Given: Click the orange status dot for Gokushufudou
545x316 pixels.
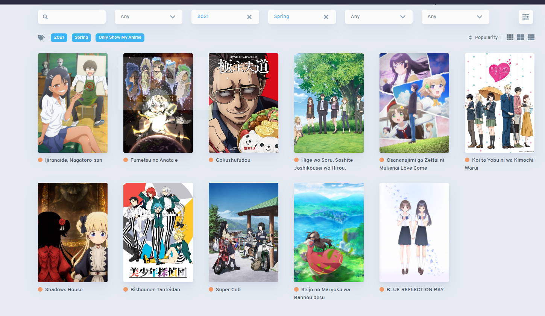Looking at the screenshot, I should (211, 160).
